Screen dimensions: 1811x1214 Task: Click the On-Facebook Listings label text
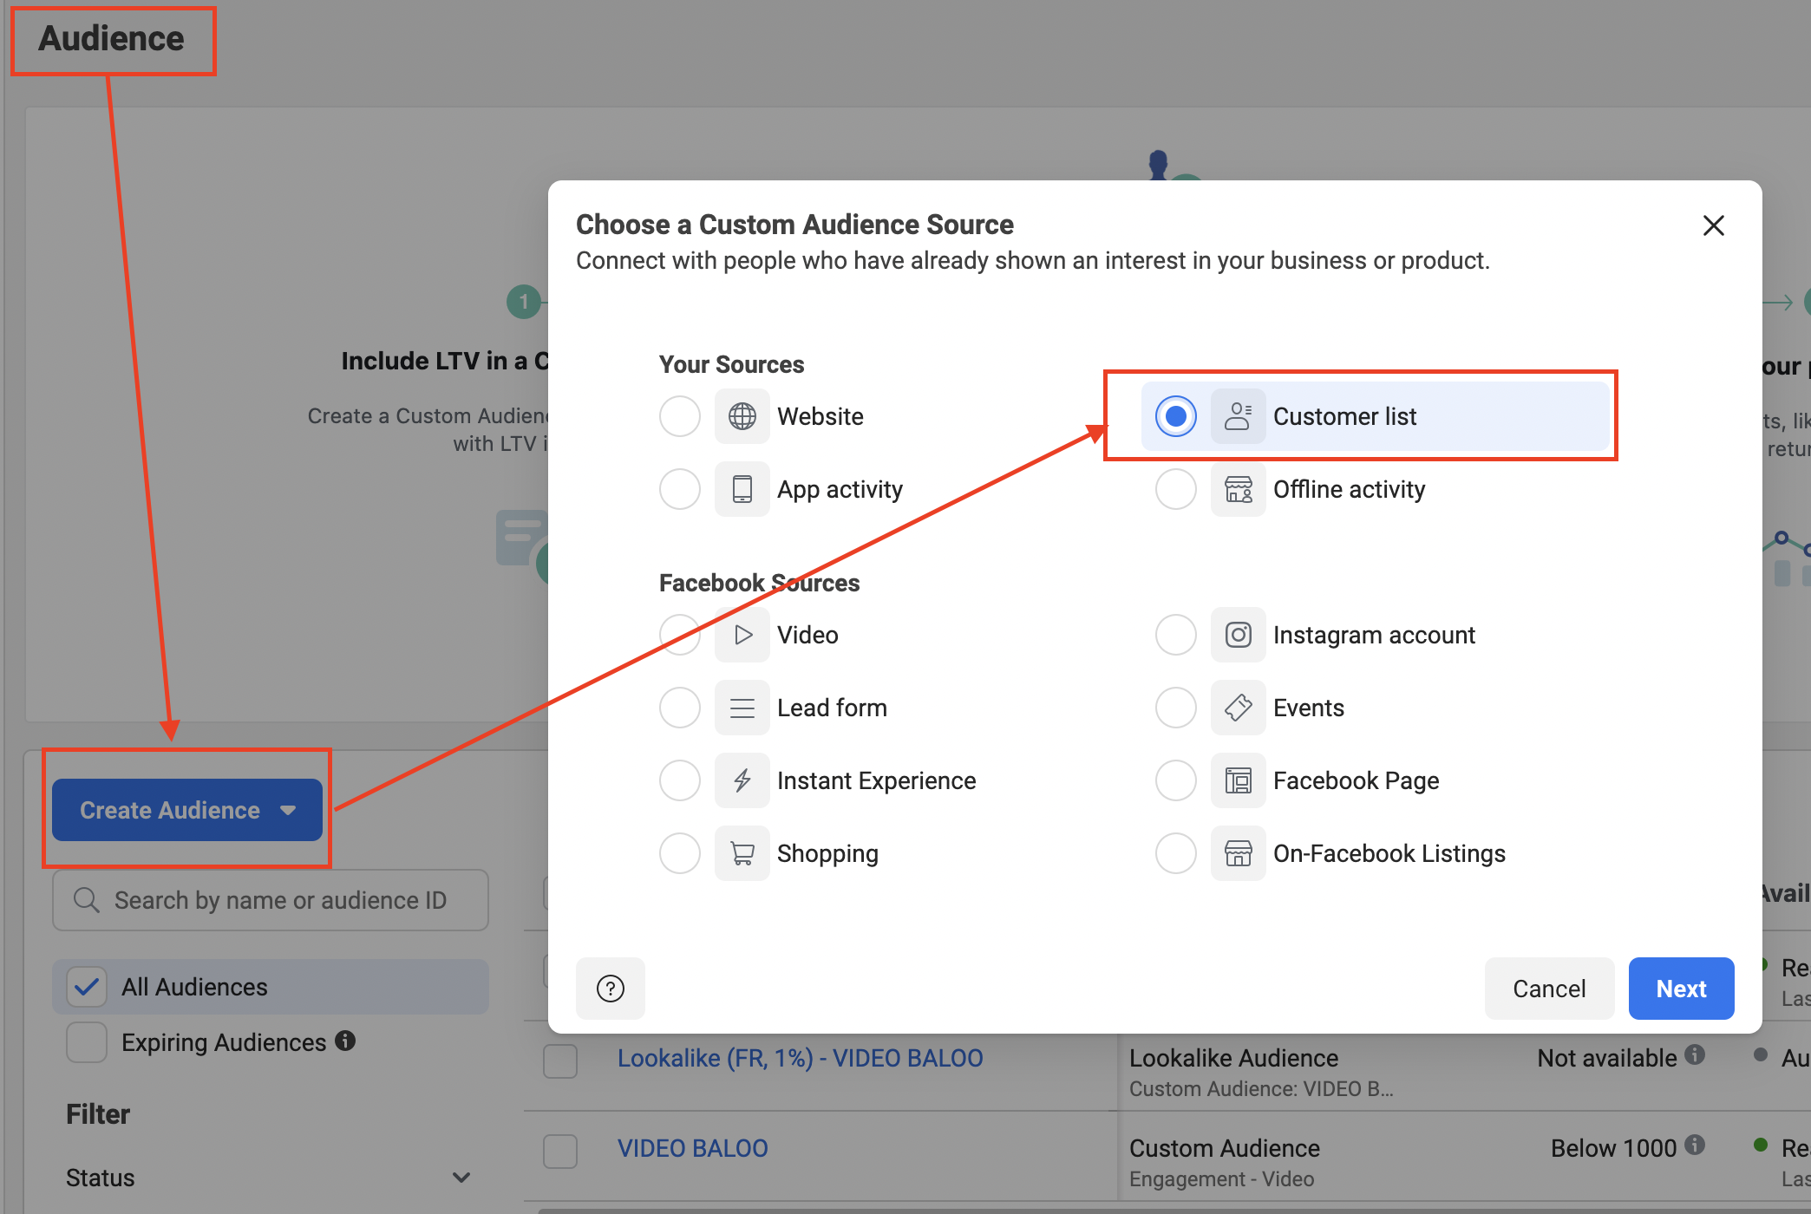point(1389,853)
